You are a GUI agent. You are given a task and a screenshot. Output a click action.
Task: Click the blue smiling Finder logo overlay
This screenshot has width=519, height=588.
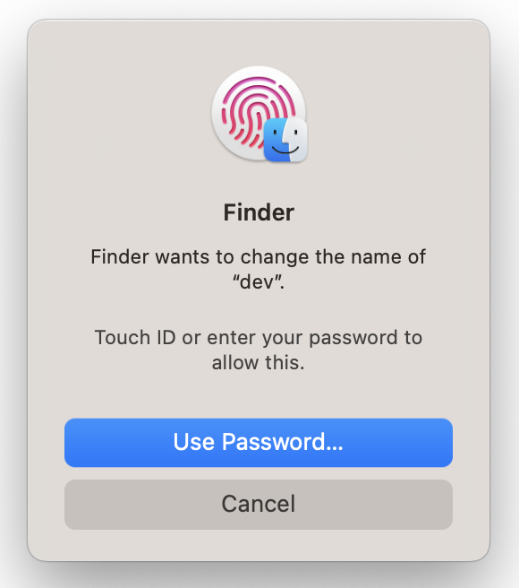click(x=285, y=140)
